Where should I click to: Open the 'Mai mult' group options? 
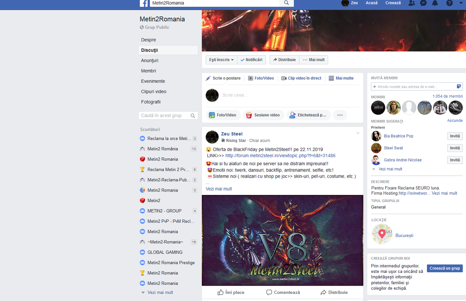pos(314,60)
